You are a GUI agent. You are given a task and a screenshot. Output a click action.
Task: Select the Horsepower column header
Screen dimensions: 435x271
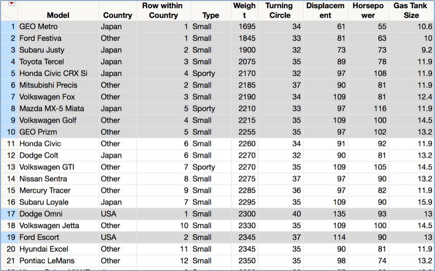click(368, 10)
